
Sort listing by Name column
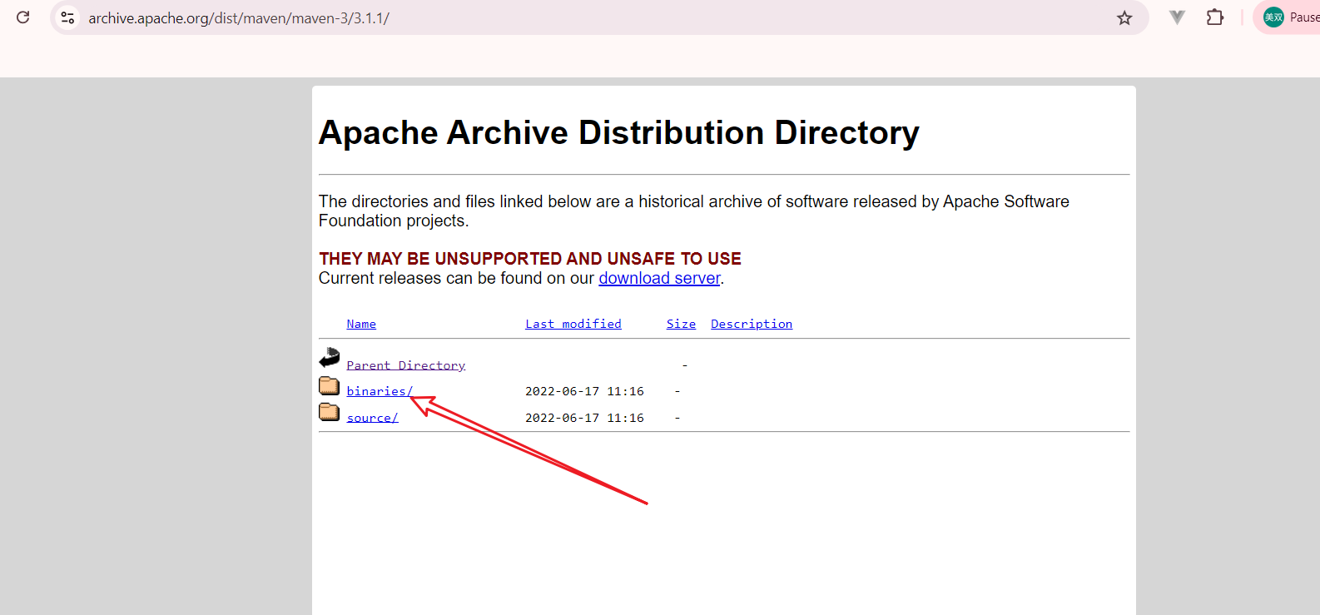[x=361, y=324]
